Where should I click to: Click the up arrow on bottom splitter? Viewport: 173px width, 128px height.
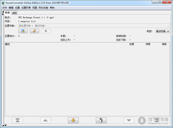3,125
